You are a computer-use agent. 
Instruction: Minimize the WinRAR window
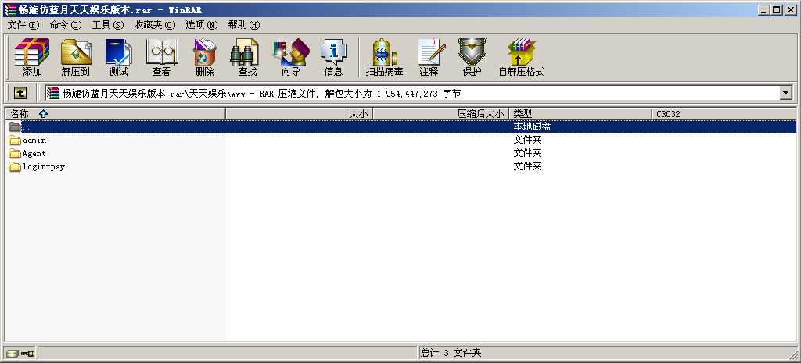[x=763, y=9]
